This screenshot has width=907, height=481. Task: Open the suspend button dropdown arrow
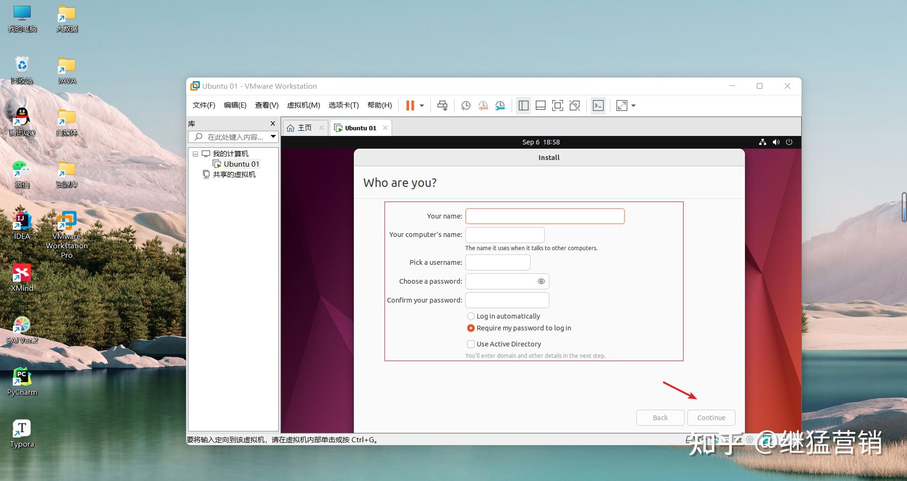point(422,105)
